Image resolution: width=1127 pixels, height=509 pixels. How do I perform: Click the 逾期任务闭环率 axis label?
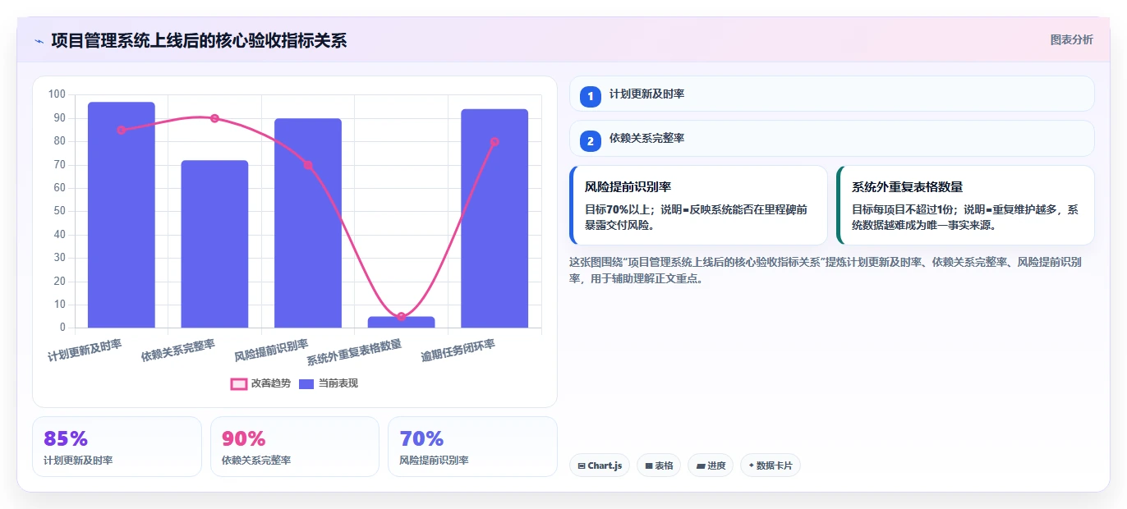[x=458, y=351]
